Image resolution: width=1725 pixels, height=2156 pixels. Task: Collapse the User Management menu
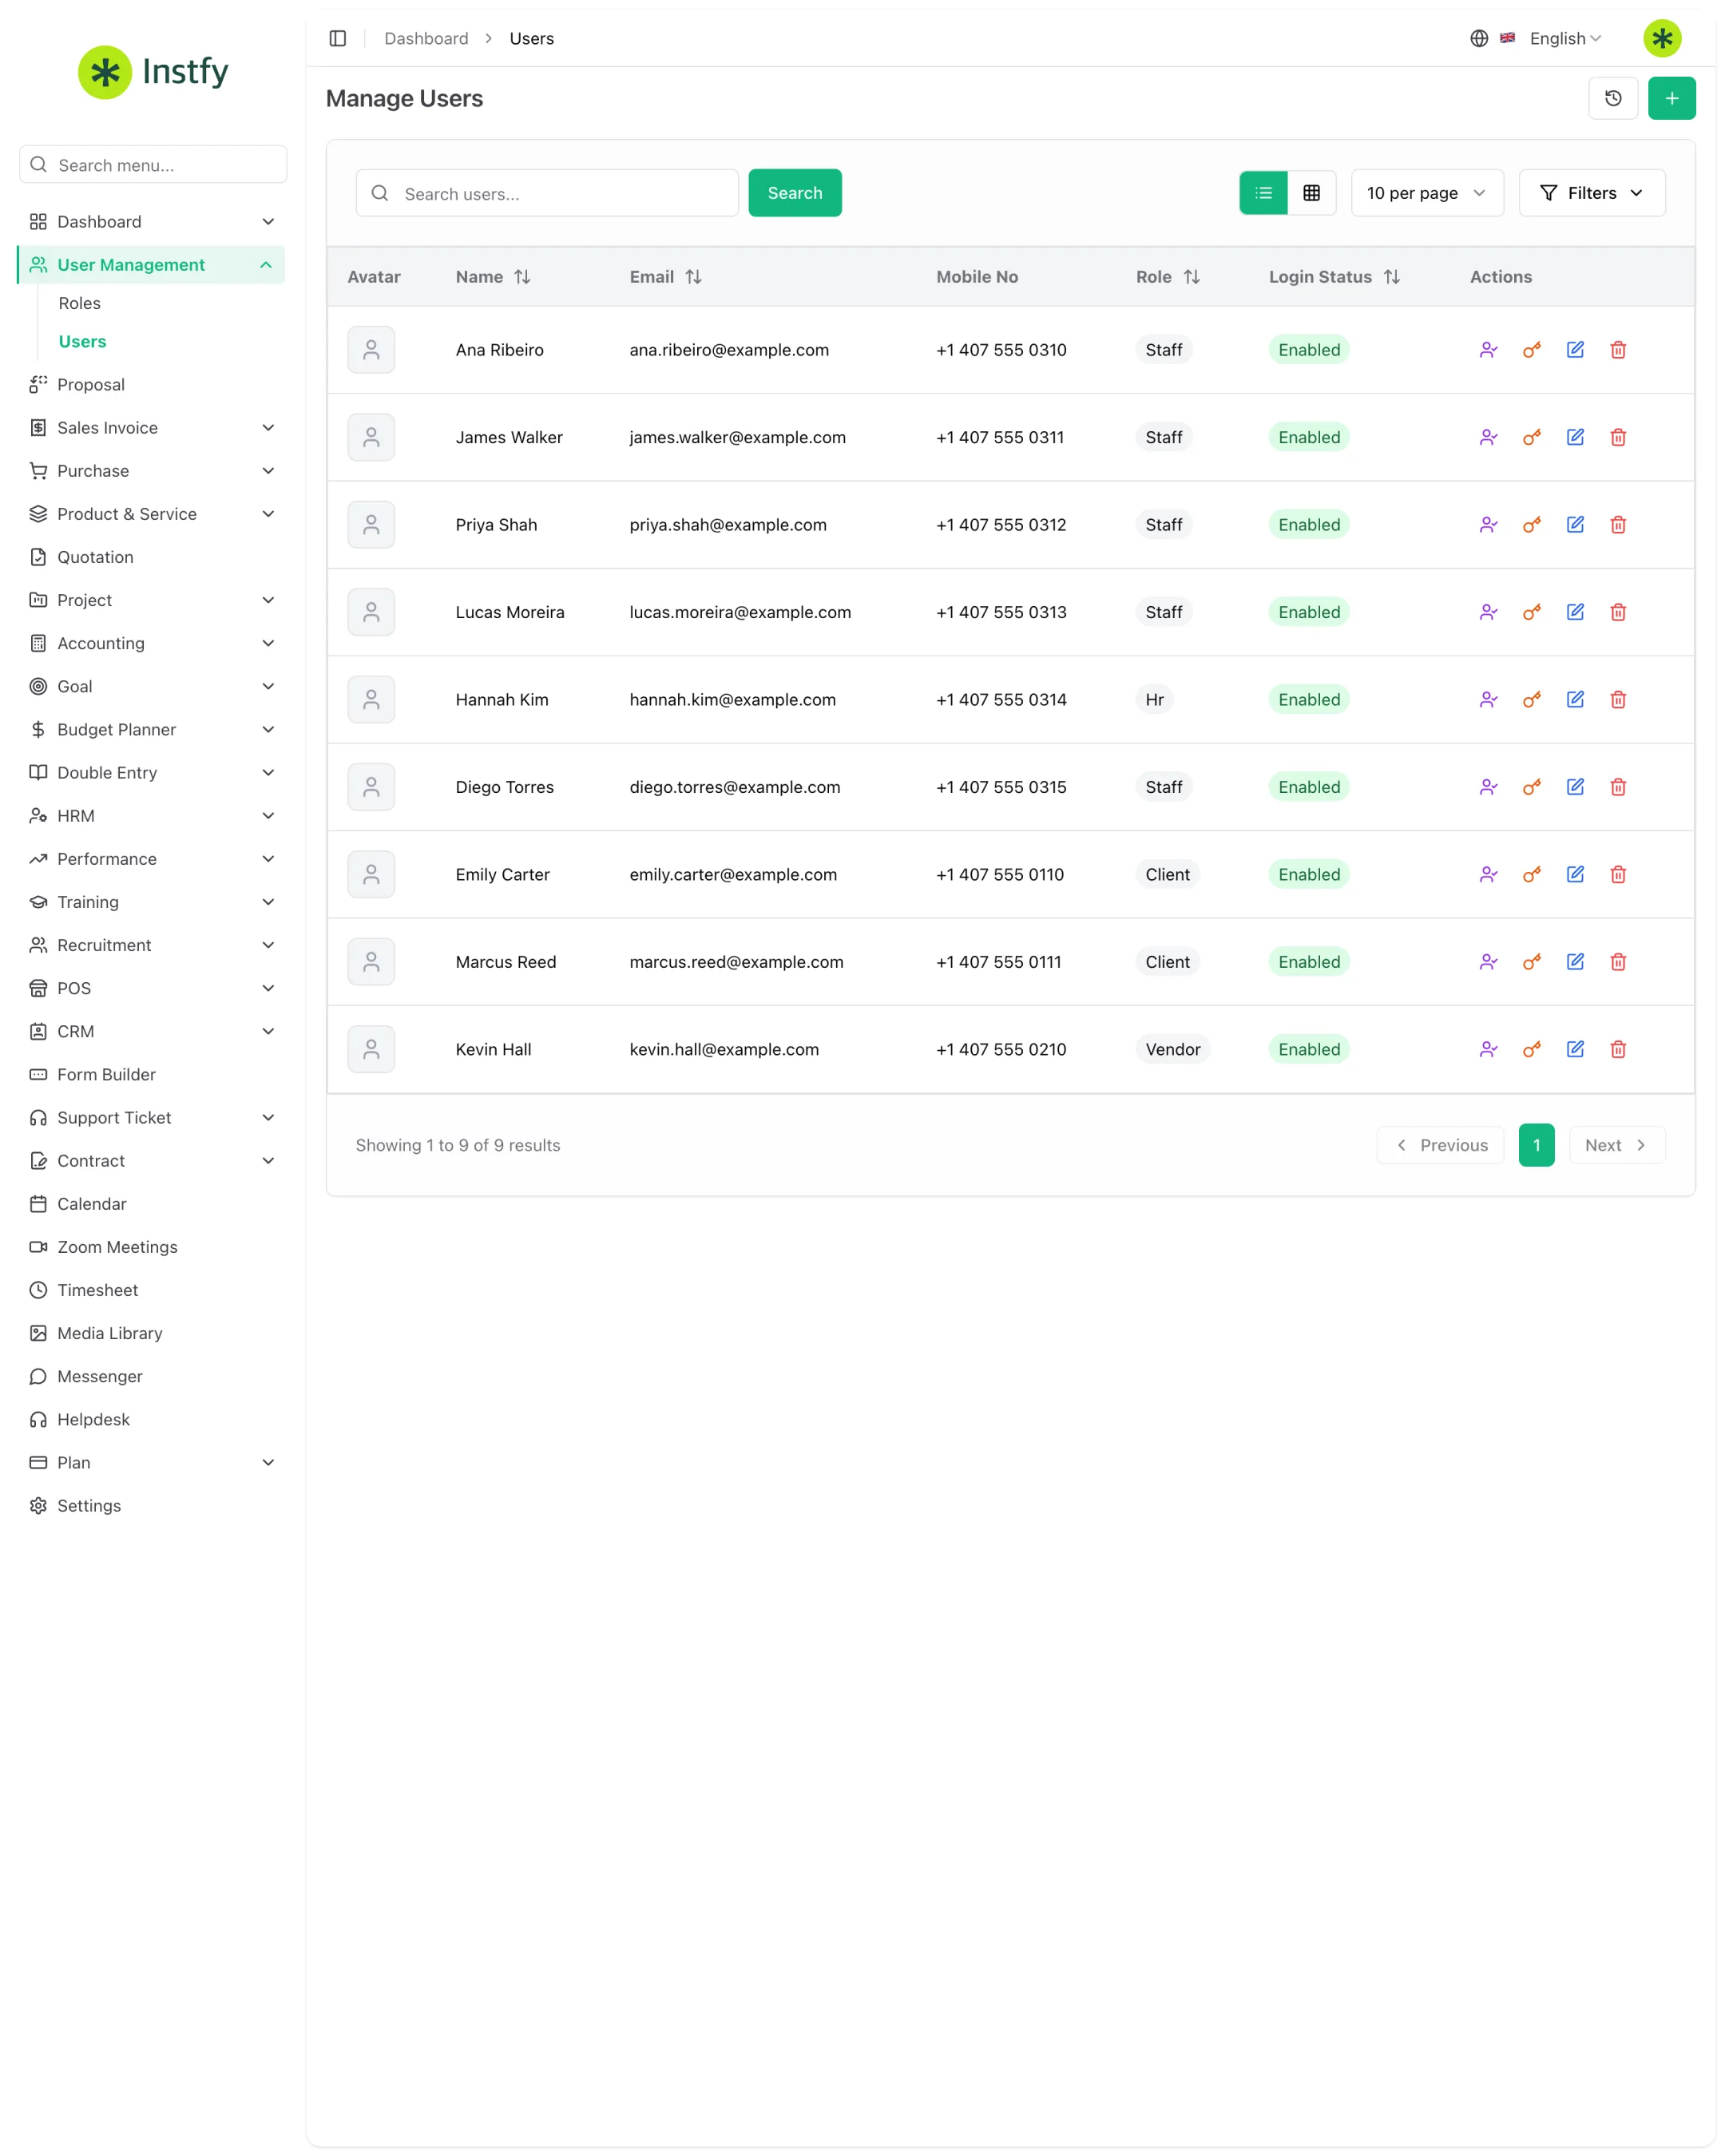point(151,265)
